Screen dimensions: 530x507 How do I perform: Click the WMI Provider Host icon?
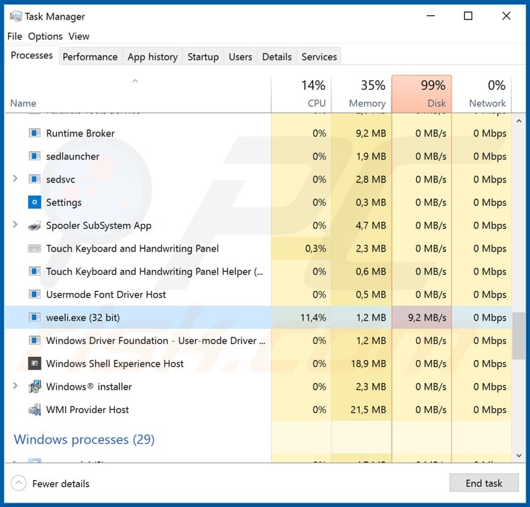click(34, 409)
